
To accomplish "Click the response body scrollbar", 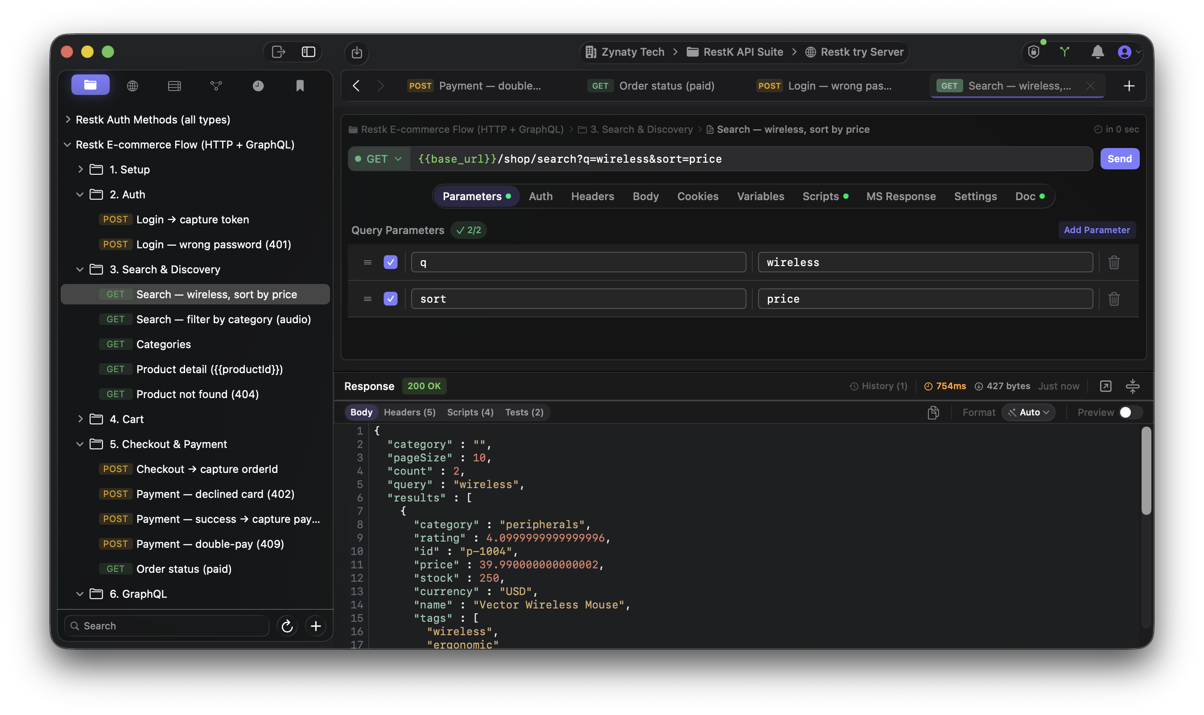I will 1146,471.
